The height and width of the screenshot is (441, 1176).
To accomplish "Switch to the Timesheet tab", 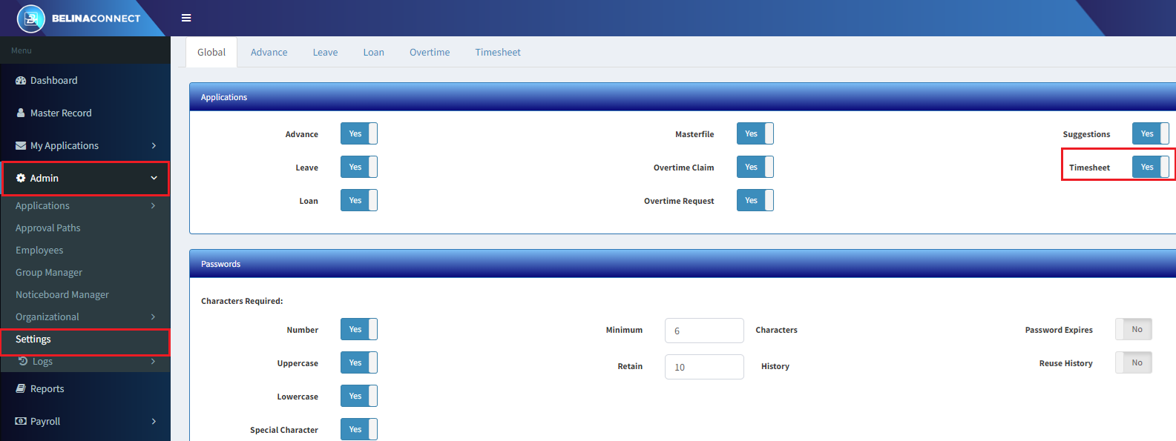I will pyautogui.click(x=498, y=52).
